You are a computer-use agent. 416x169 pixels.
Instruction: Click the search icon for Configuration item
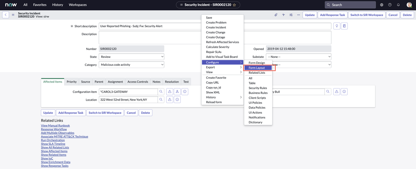click(161, 91)
